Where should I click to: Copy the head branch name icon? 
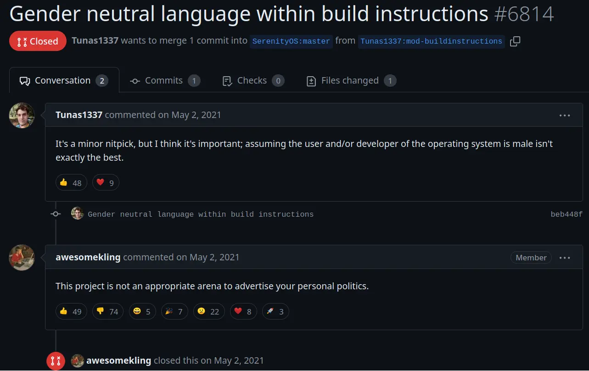(x=515, y=41)
